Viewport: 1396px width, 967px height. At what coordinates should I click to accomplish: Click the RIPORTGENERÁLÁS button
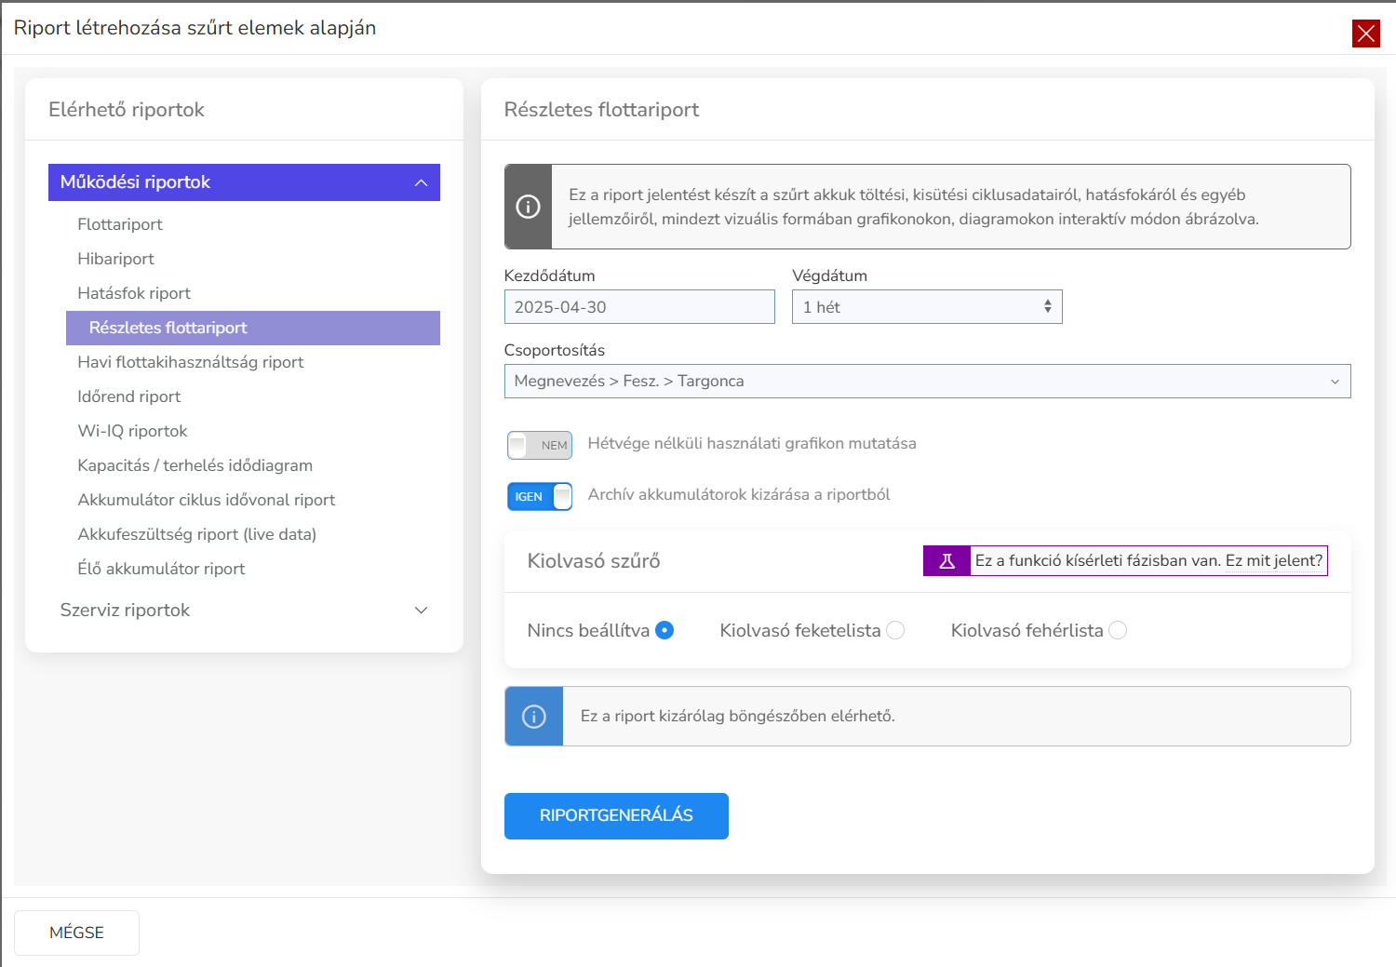(x=615, y=815)
